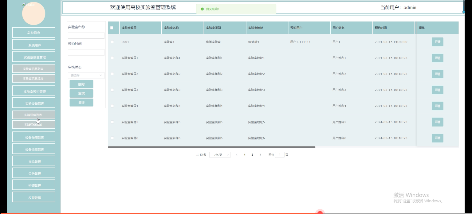This screenshot has width=472, height=214.
Task: Open 详情 for 用户姓名5 row
Action: [438, 122]
